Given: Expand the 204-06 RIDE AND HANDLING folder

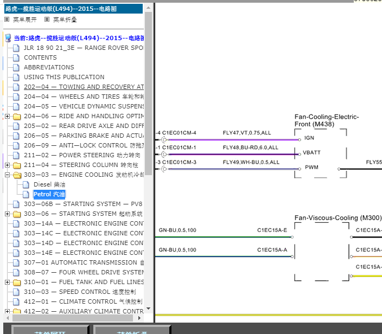Looking at the screenshot, I should click(x=7, y=117).
